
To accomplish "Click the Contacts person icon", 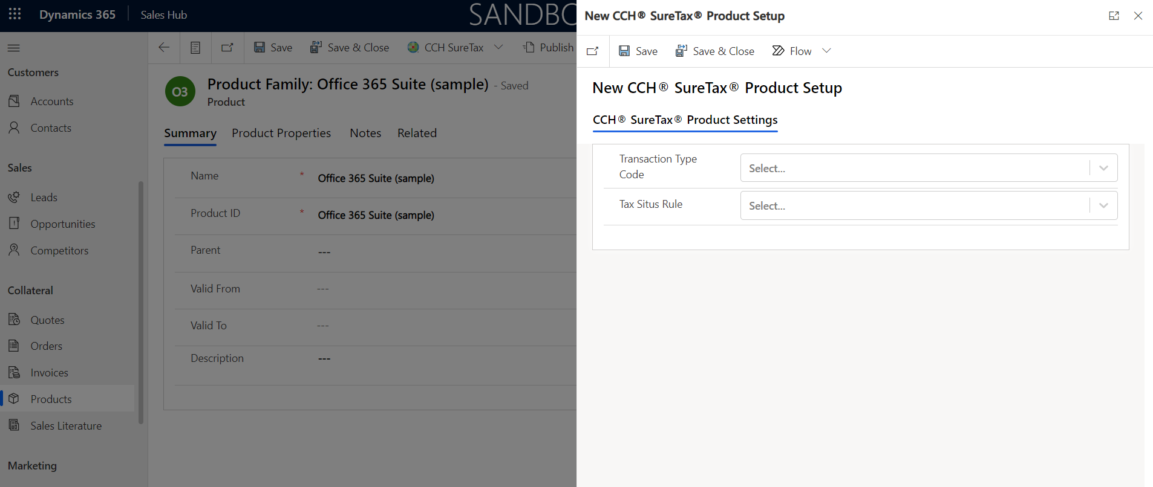I will 15,127.
